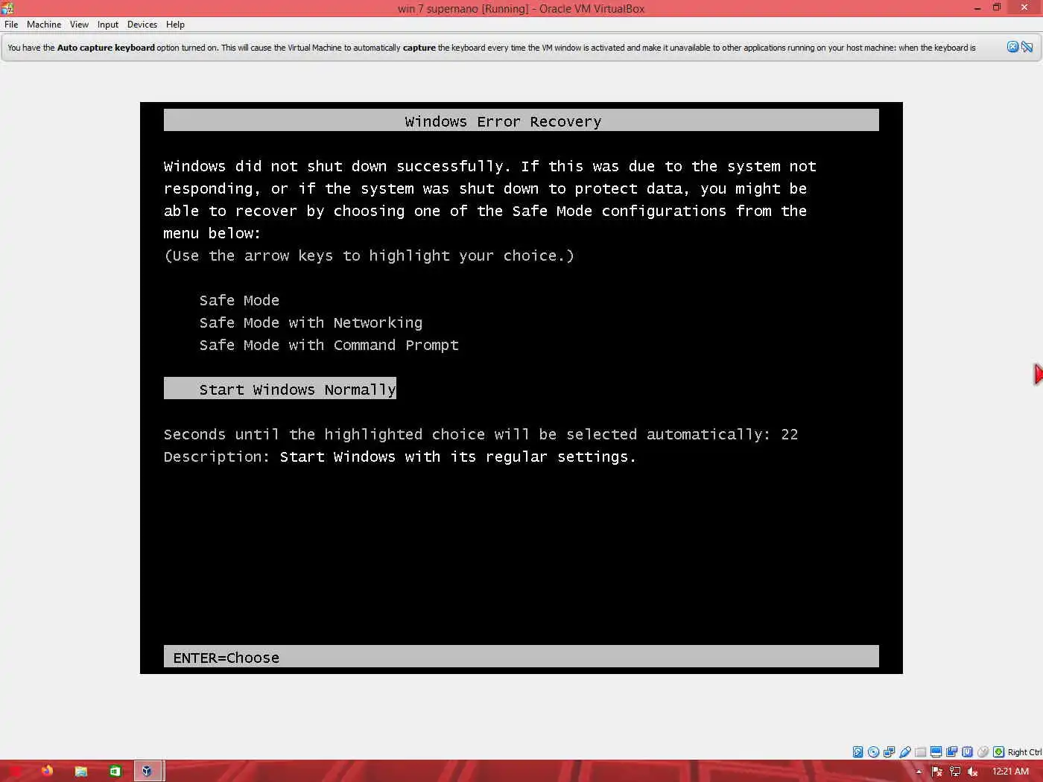
Task: Click the VirtualBox title bar icon
Action: (7, 8)
